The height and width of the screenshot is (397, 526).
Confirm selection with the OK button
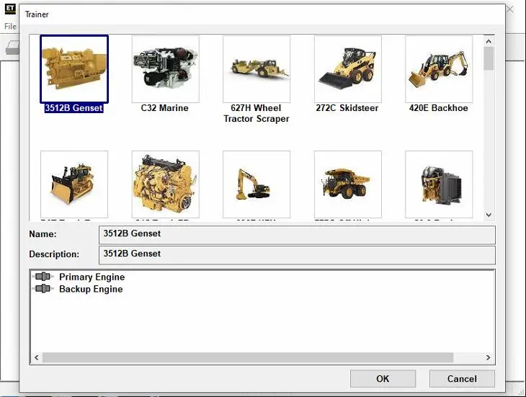(x=383, y=378)
